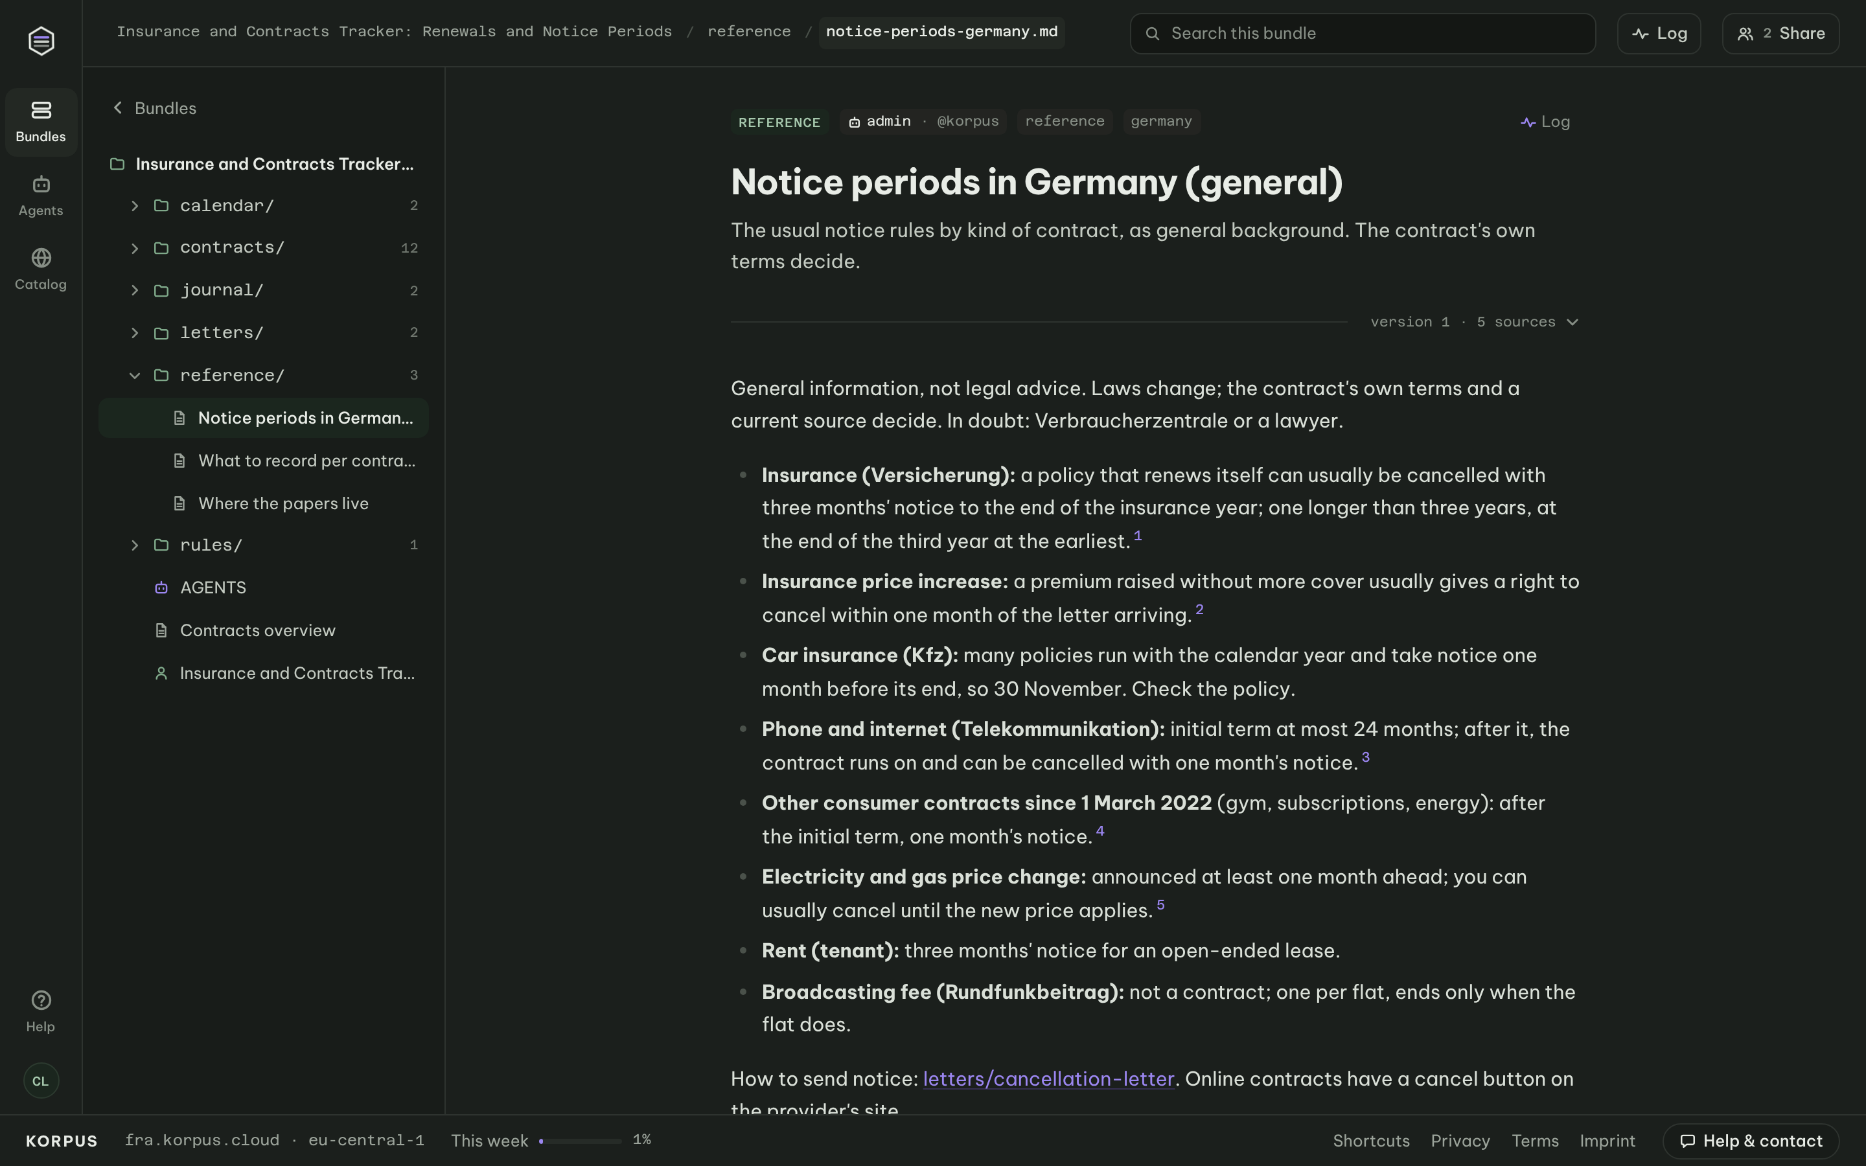This screenshot has height=1166, width=1866.
Task: Expand version 1 · 5 sources dropdown
Action: [x=1473, y=321]
